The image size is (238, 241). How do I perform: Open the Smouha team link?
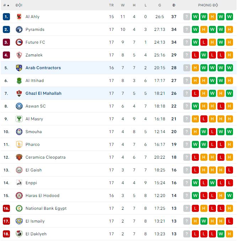(33, 132)
